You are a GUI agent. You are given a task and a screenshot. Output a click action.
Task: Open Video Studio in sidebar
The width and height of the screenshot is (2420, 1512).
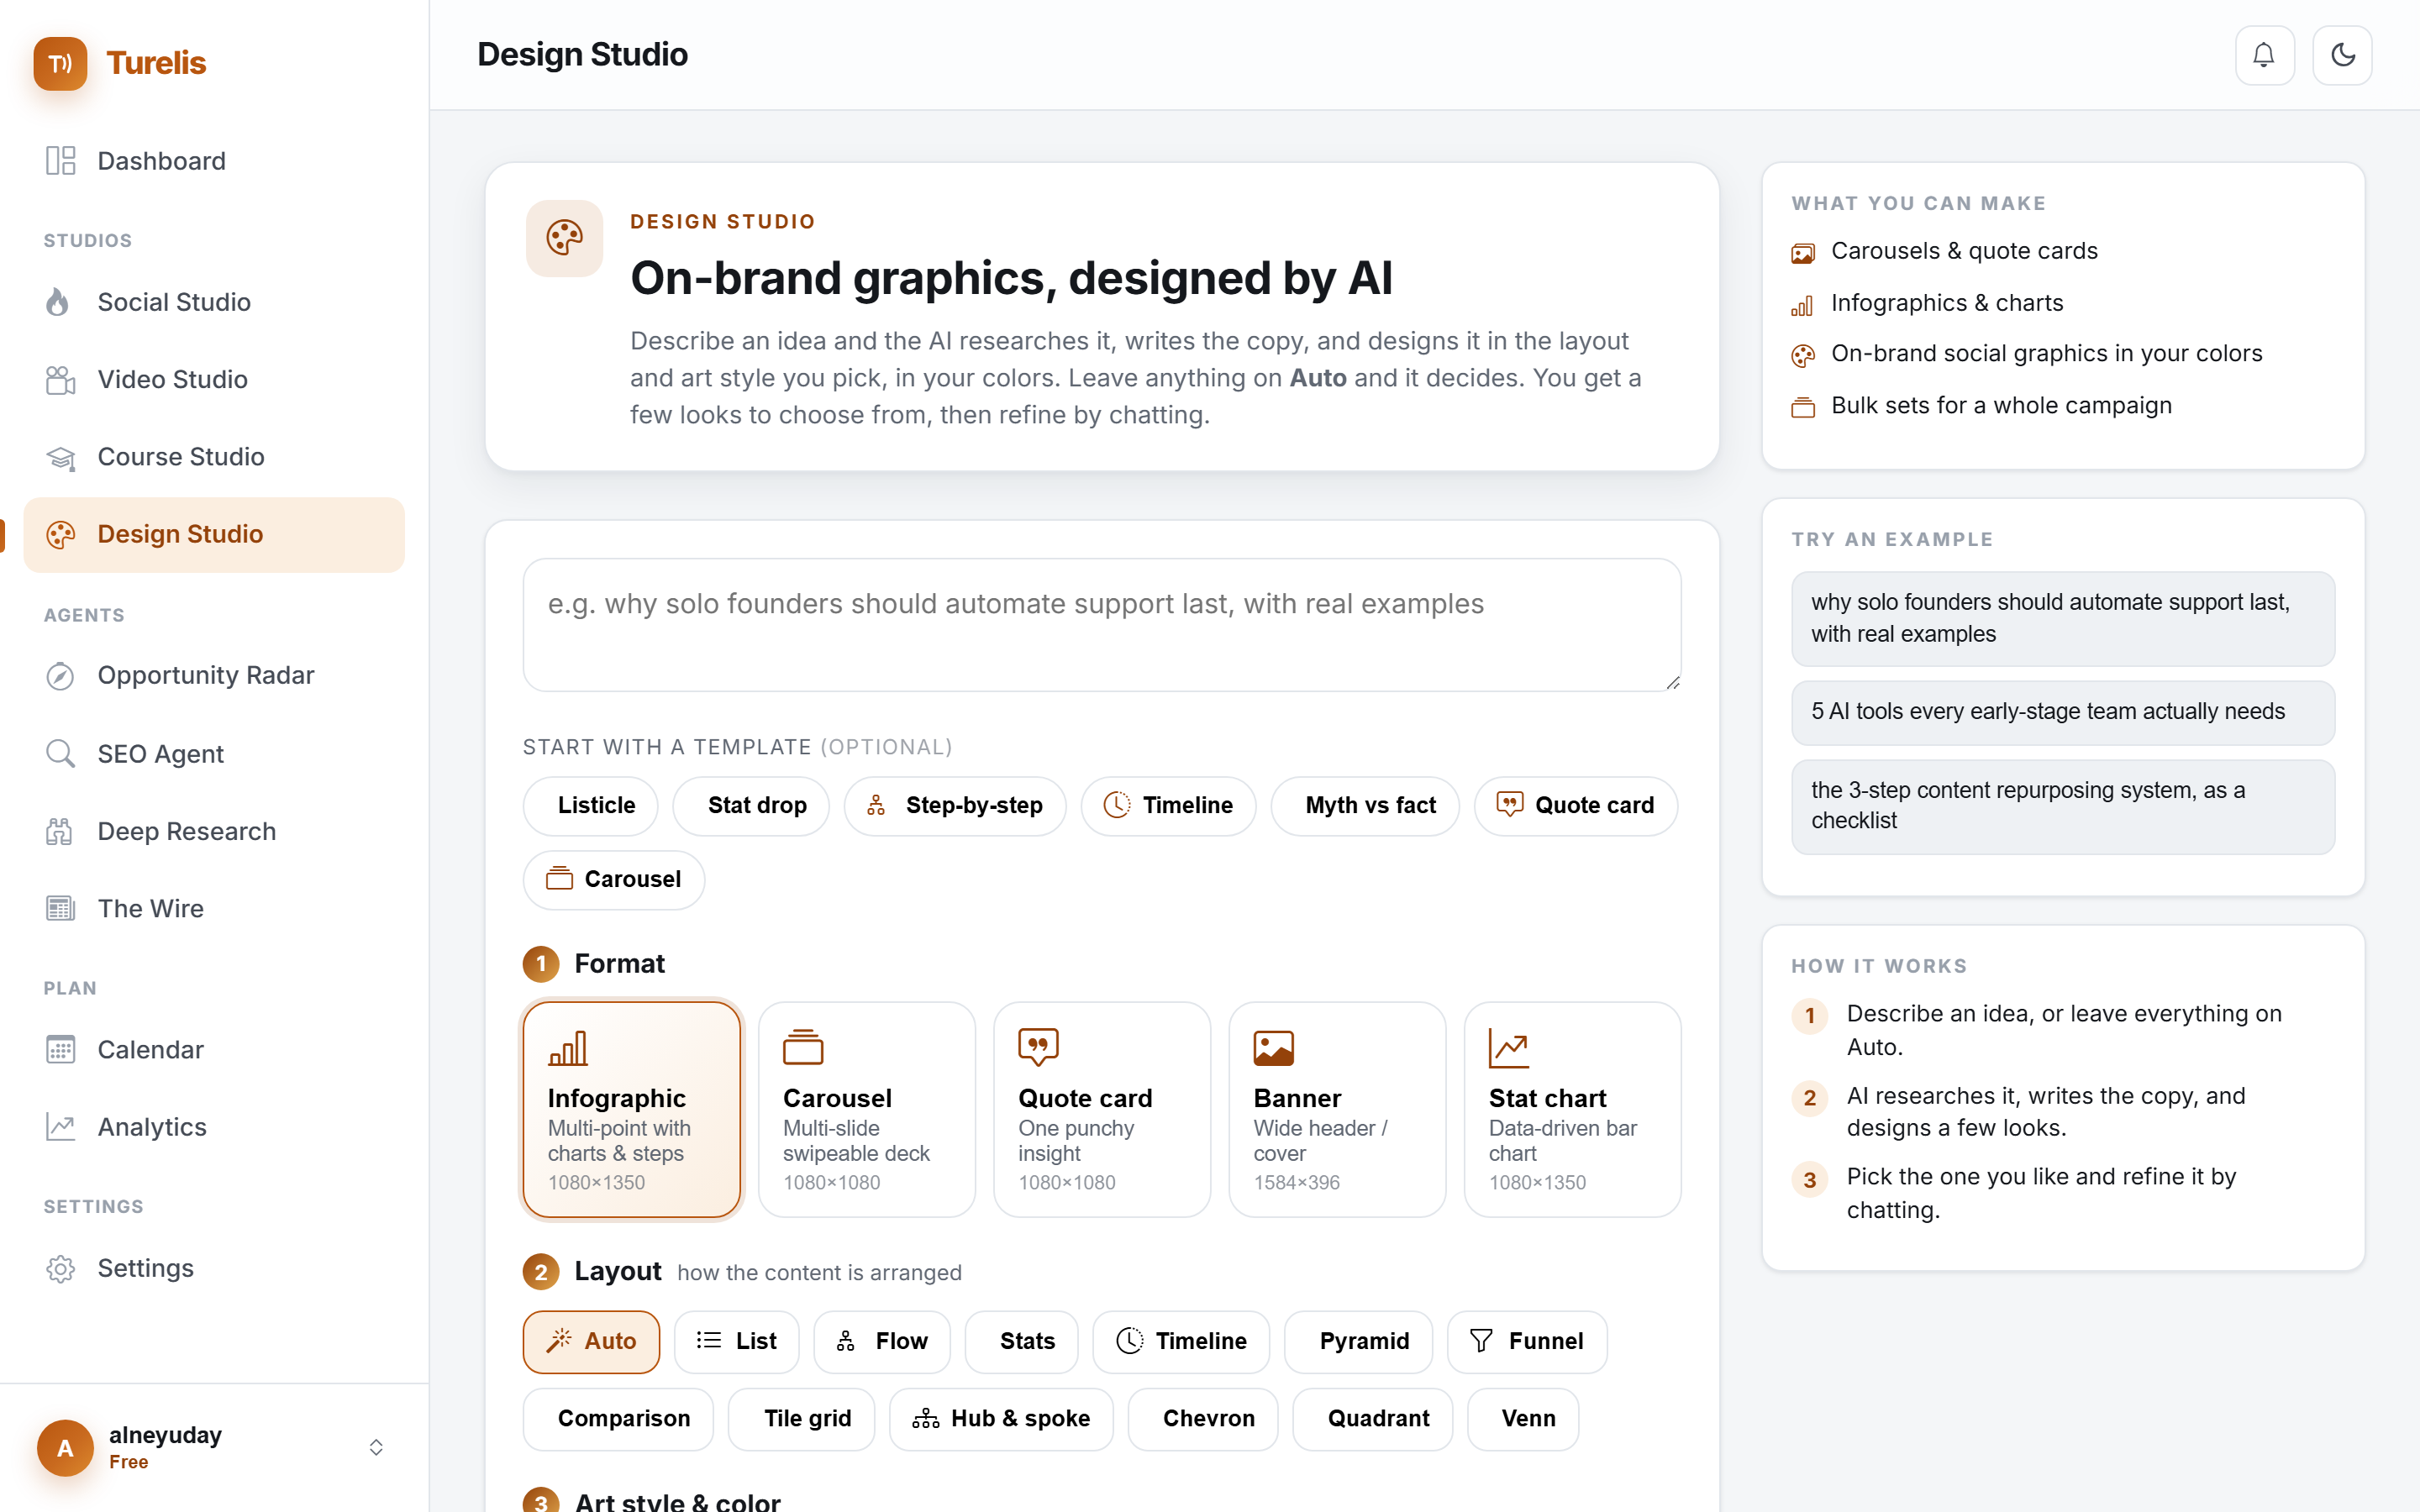pos(214,379)
